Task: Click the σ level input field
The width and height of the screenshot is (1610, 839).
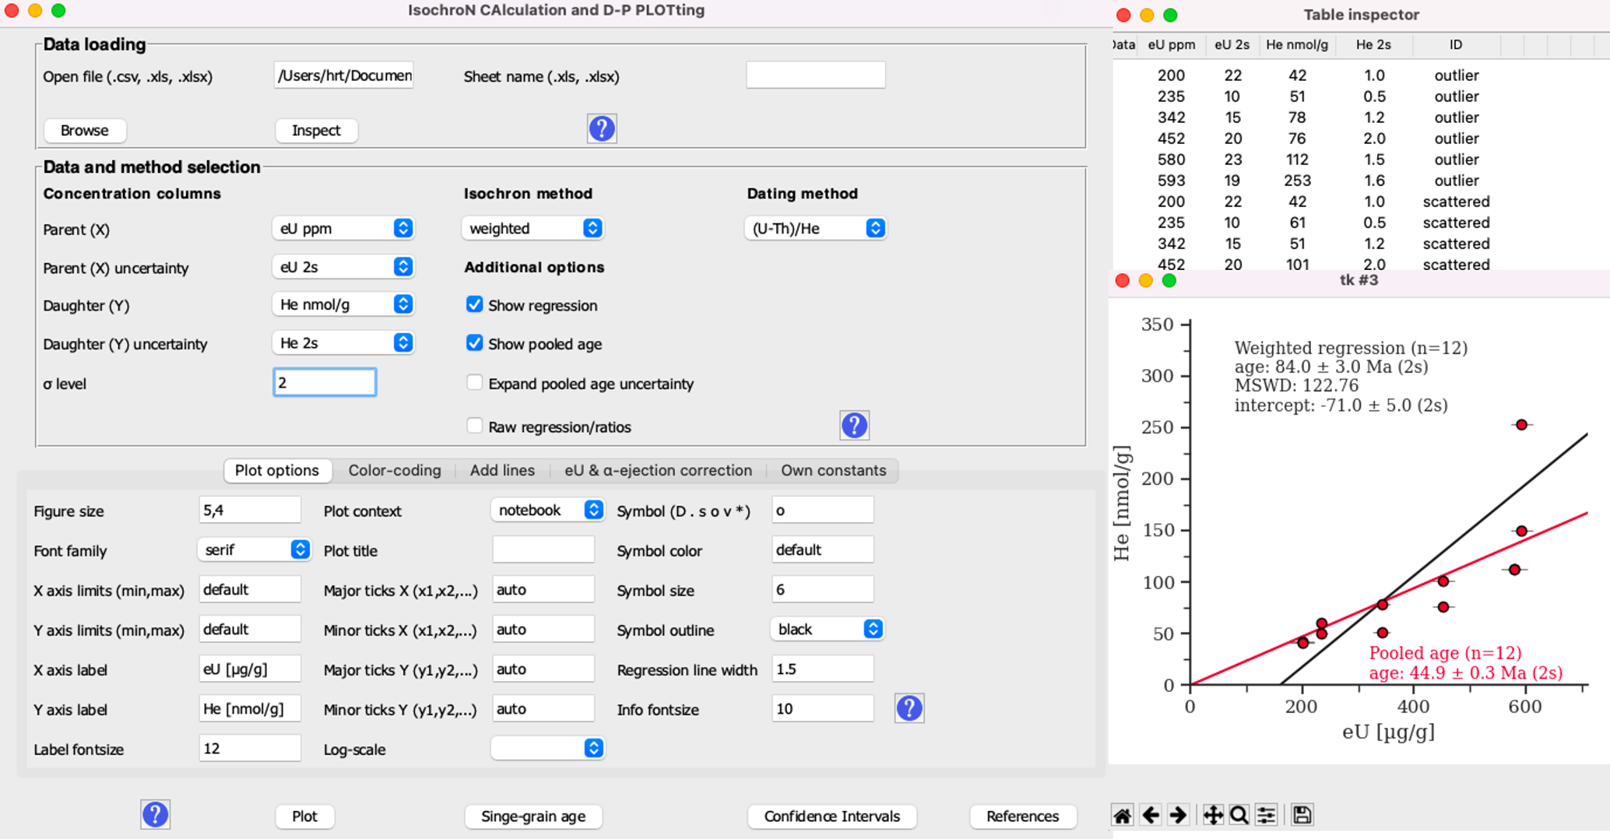Action: (x=325, y=382)
